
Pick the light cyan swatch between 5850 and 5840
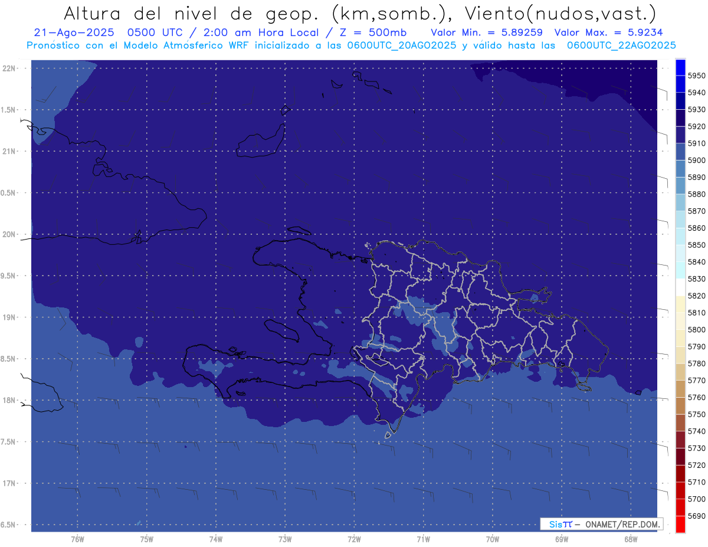pyautogui.click(x=680, y=253)
